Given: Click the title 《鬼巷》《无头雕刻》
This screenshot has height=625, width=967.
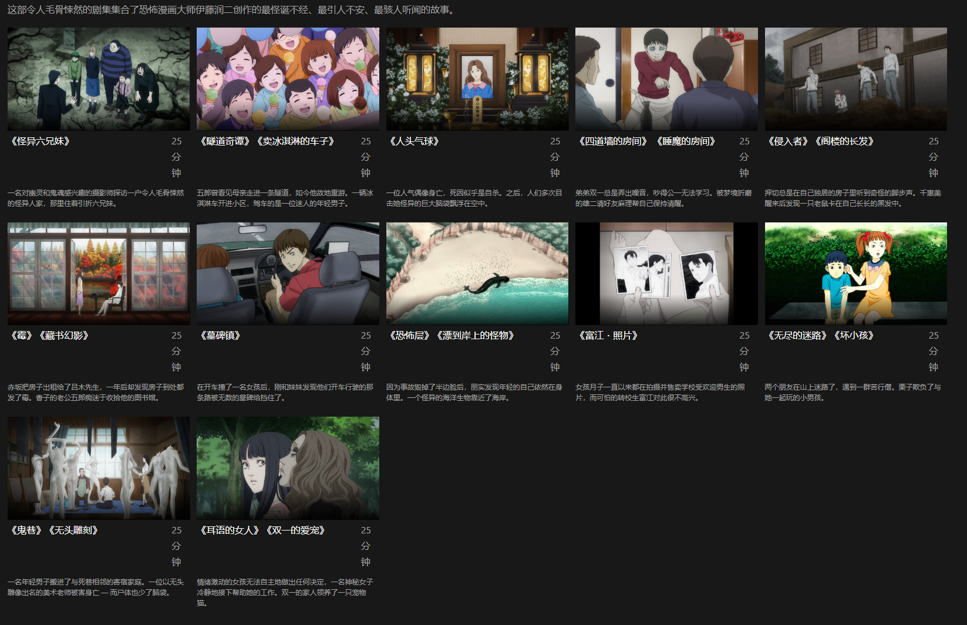Looking at the screenshot, I should click(55, 531).
